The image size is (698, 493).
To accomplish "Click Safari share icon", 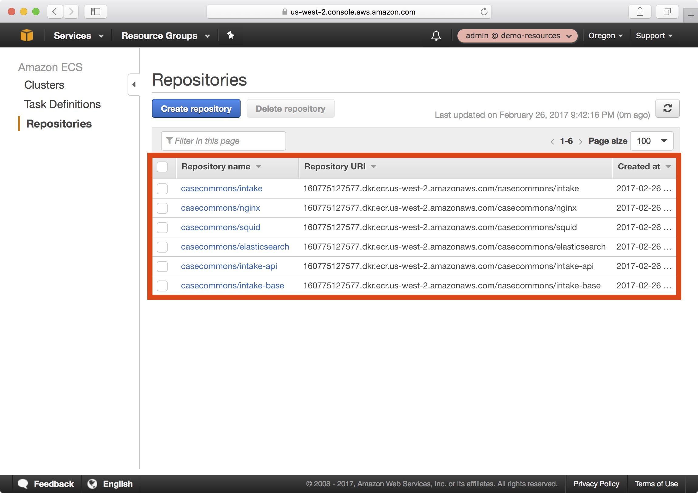I will [x=640, y=12].
